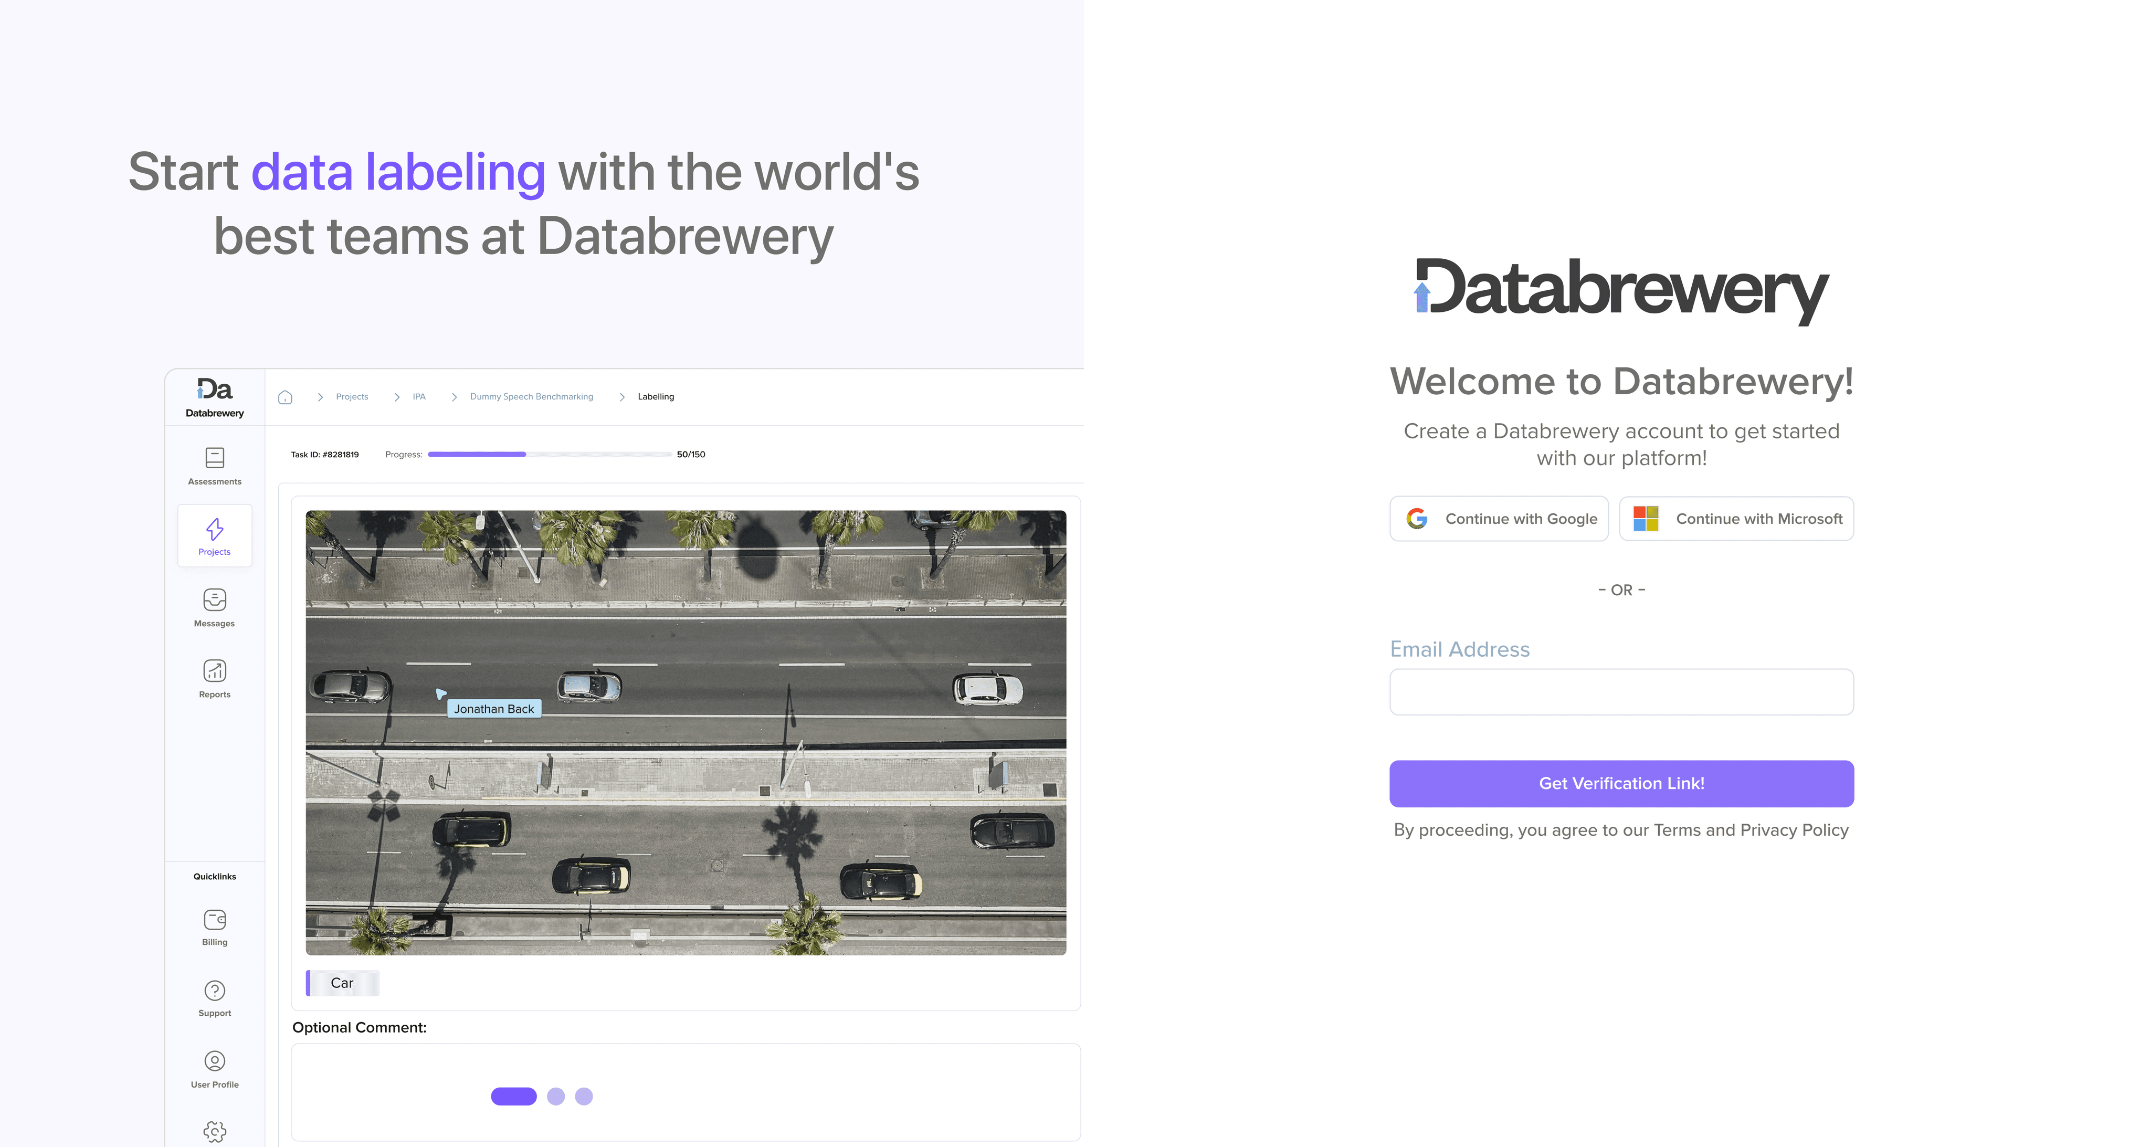Open the Messages sidebar icon
2150x1147 pixels.
215,600
